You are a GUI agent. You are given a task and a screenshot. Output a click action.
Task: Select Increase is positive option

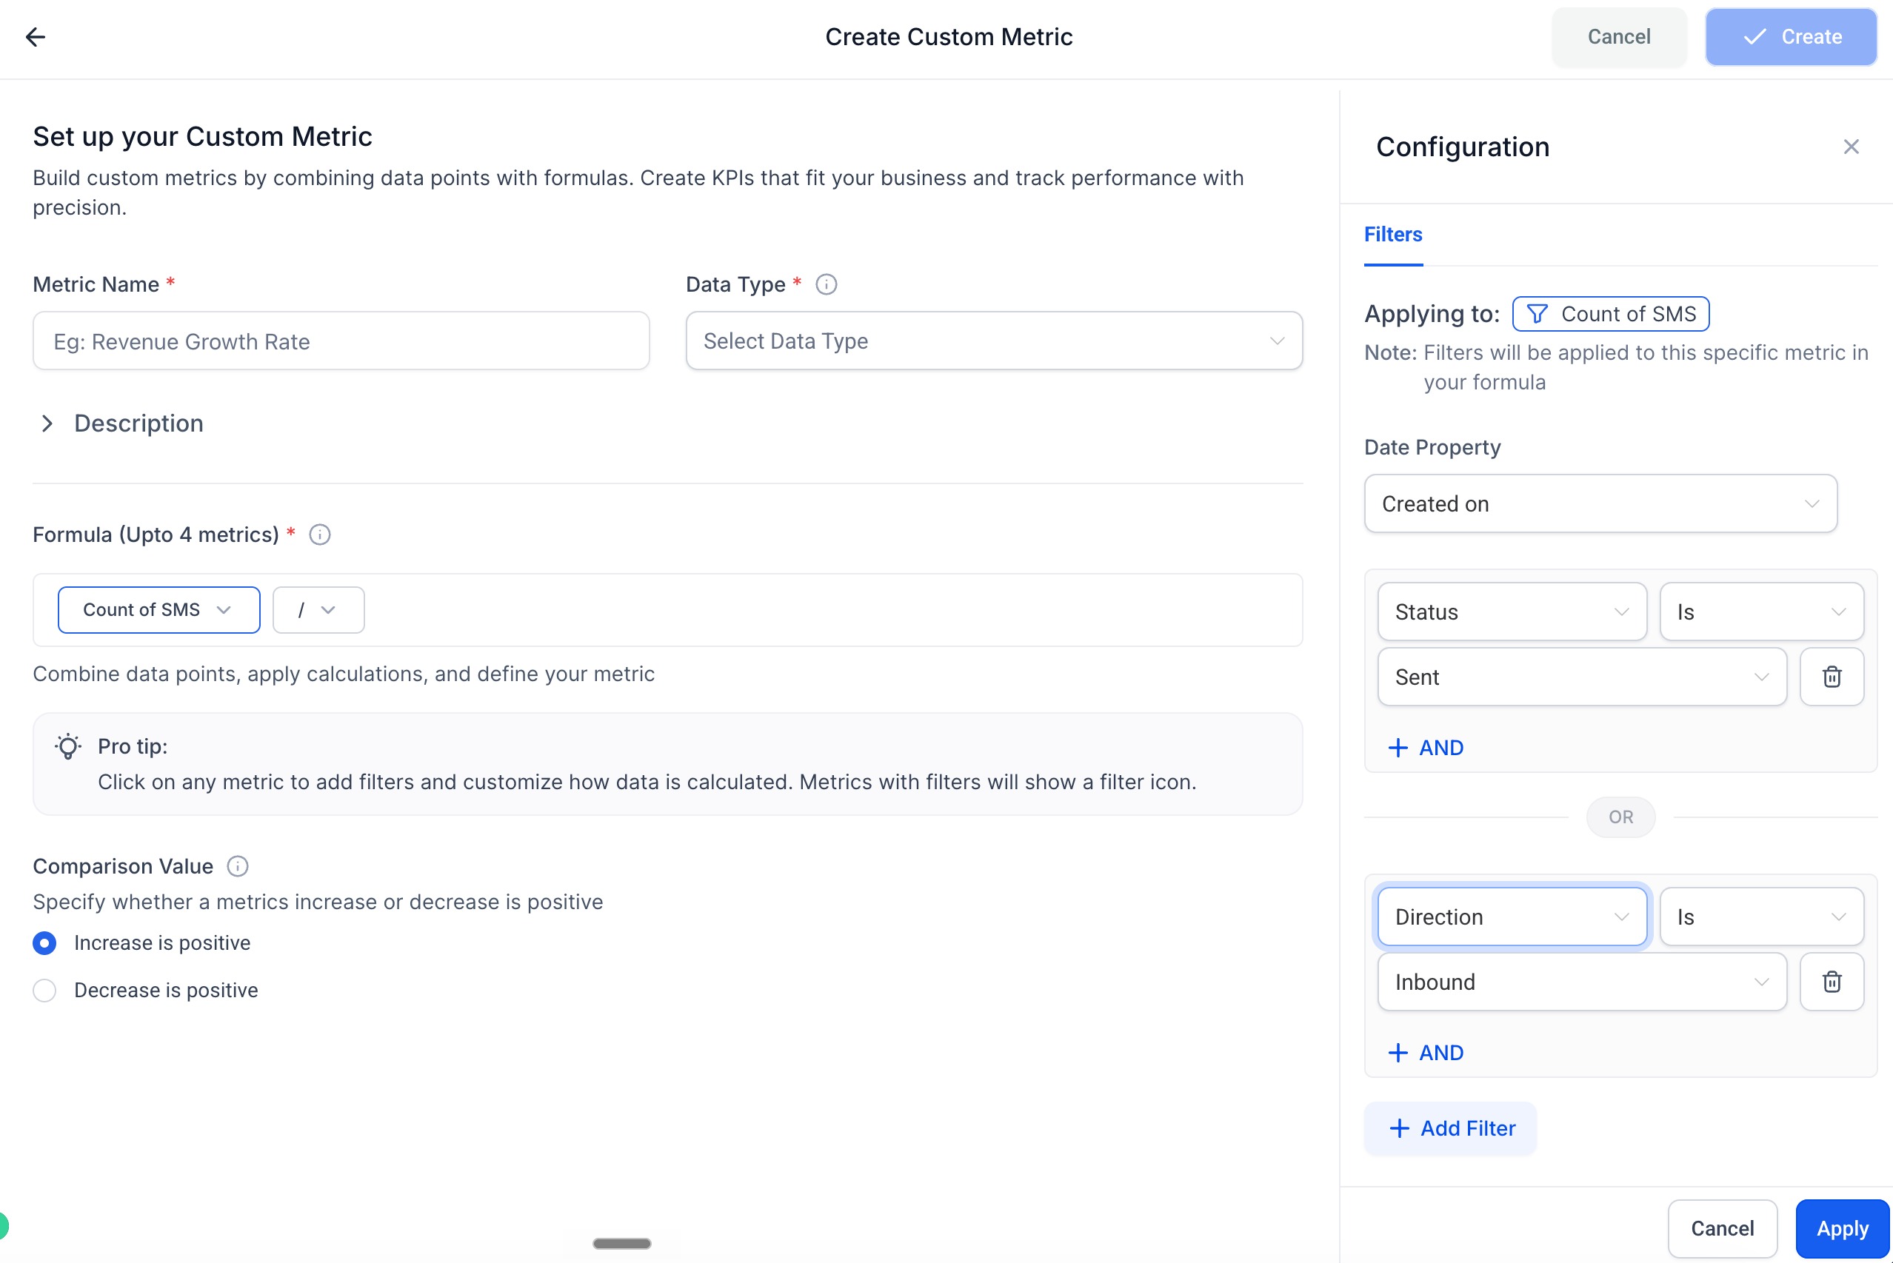[44, 943]
